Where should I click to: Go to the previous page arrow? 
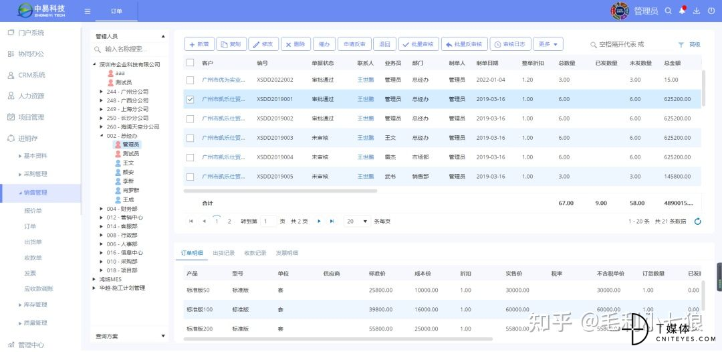pyautogui.click(x=204, y=222)
